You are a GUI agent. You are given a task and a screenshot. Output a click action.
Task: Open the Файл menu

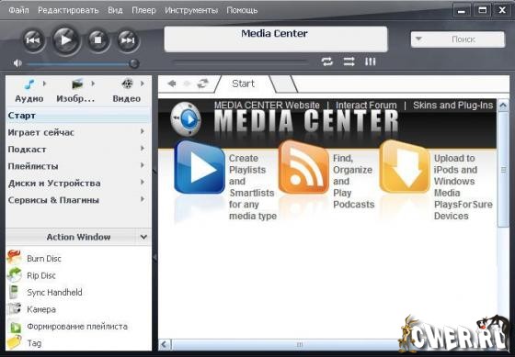[x=18, y=10]
